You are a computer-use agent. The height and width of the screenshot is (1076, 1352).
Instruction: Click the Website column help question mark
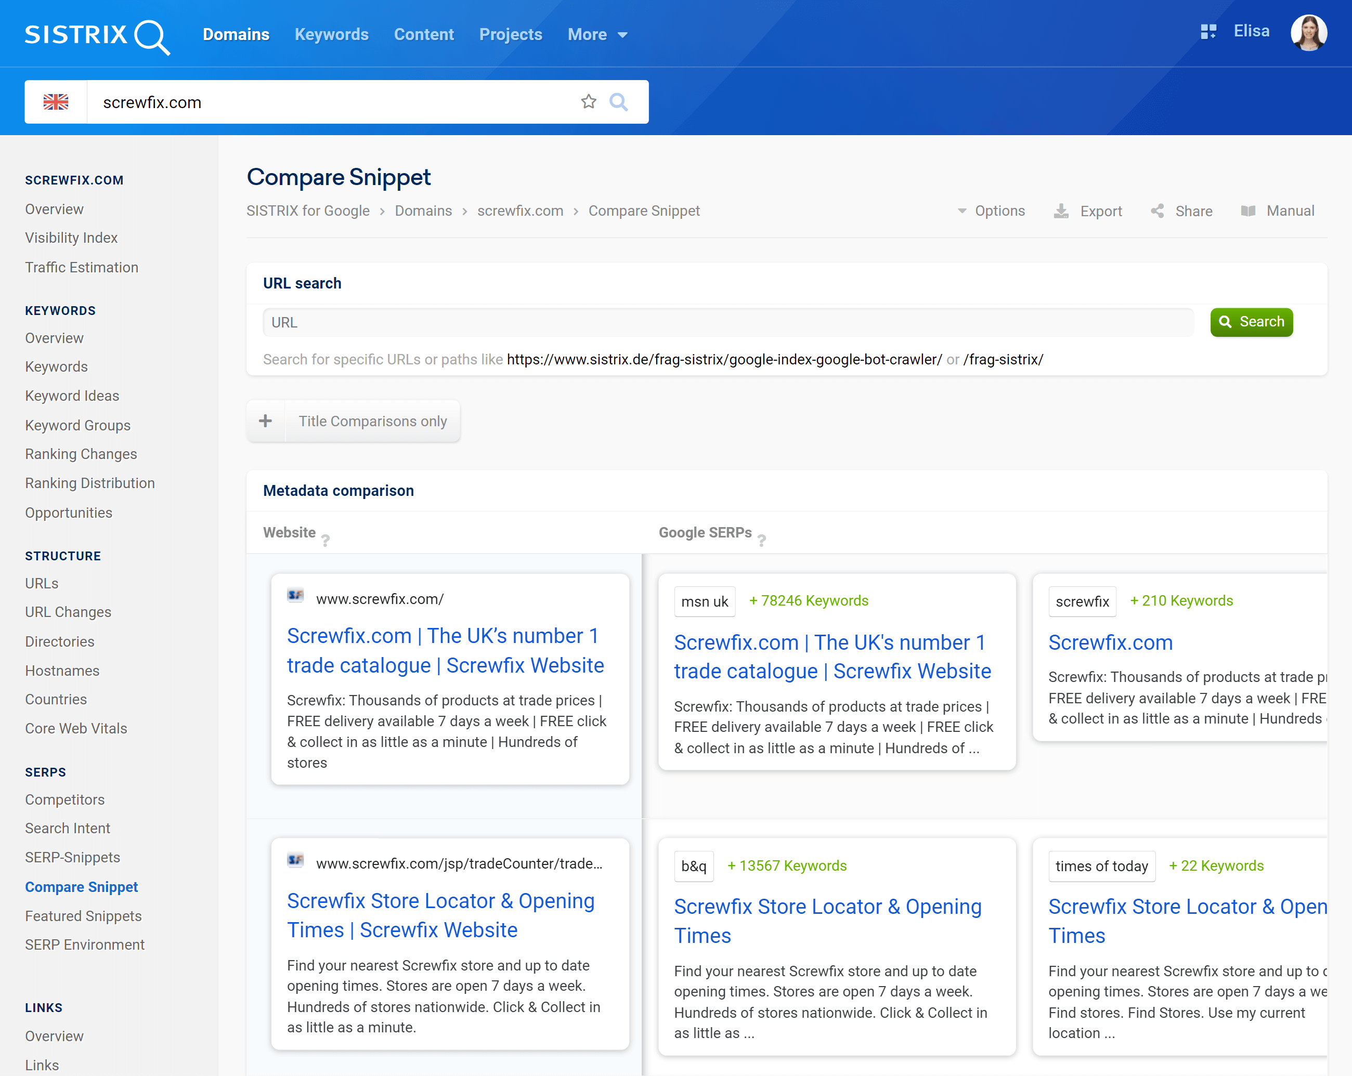[326, 540]
